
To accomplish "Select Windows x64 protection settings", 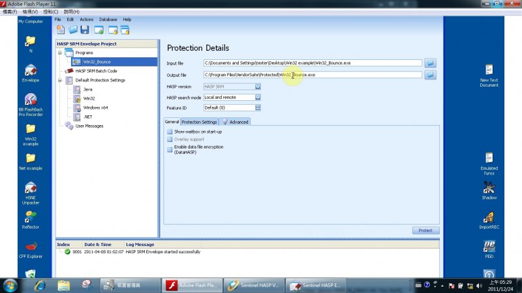I will [x=95, y=107].
